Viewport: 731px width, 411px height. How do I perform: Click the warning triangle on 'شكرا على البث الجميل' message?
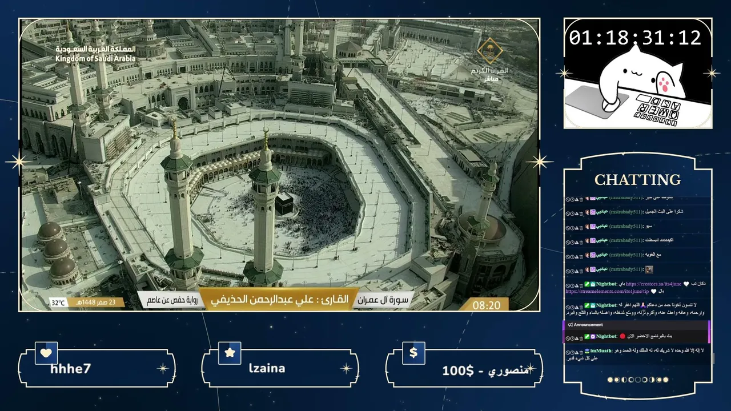point(577,212)
